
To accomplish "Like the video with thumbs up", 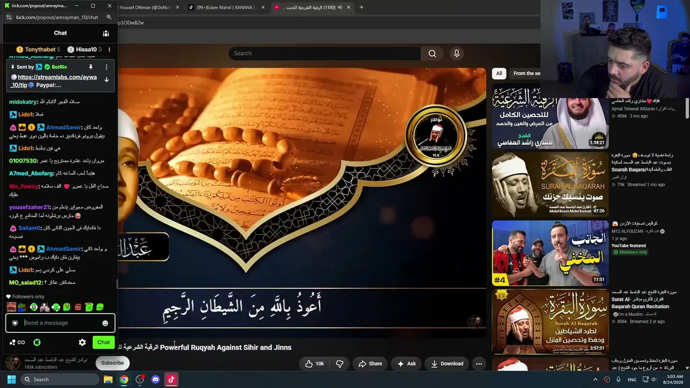I will [315, 364].
